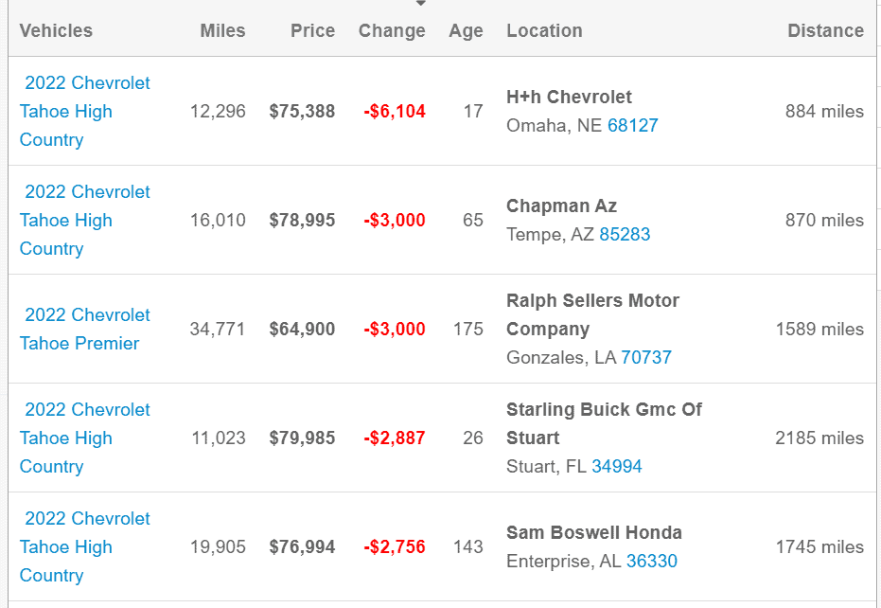Open the Tahoe High Country listing priced $75,388
The width and height of the screenshot is (881, 608).
click(x=85, y=112)
